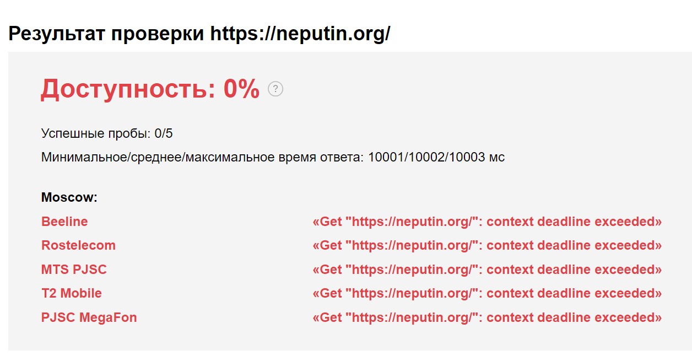
Task: Click the red "Доступность:" label
Action: point(128,89)
